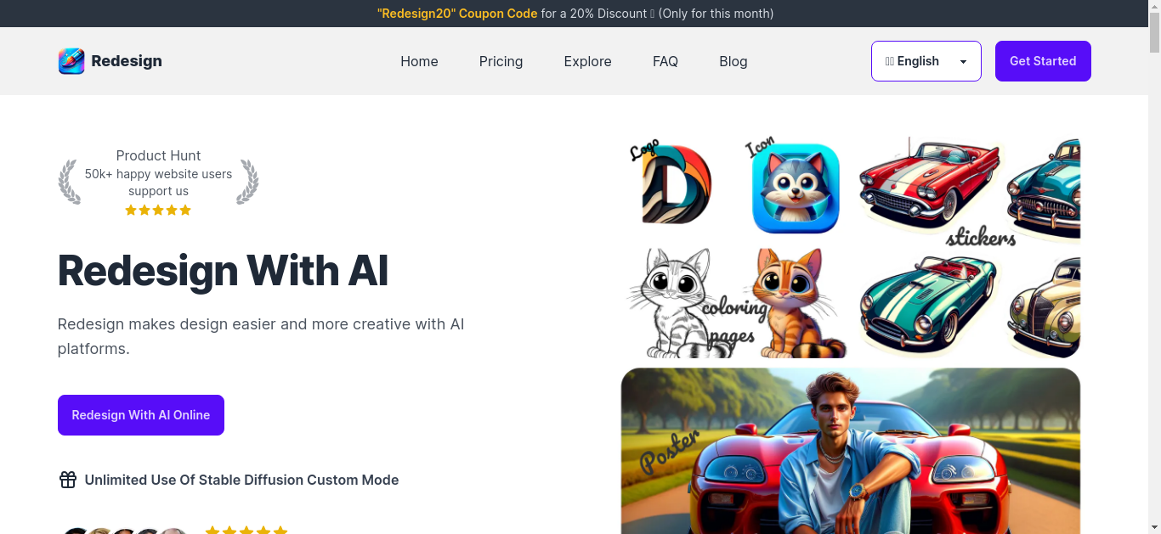This screenshot has height=534, width=1161.
Task: Open the FAQ menu link
Action: (x=665, y=61)
